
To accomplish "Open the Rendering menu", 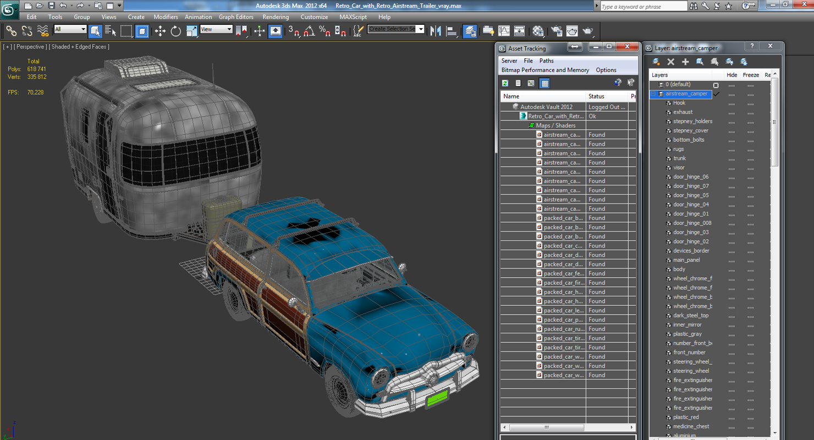I will [x=276, y=17].
